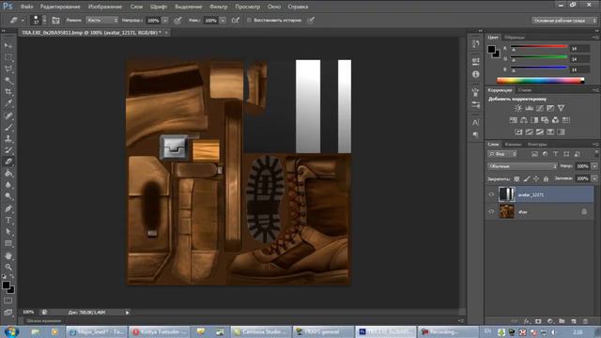Select the Type tool
The height and width of the screenshot is (338, 601).
[x=8, y=220]
